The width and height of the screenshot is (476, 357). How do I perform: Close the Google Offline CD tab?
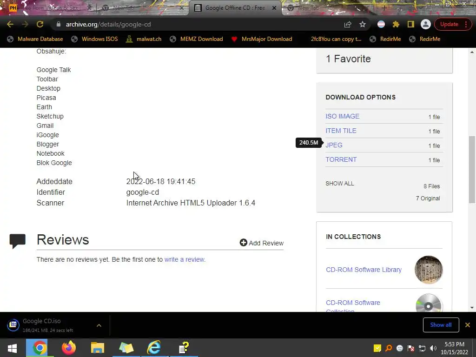click(274, 8)
